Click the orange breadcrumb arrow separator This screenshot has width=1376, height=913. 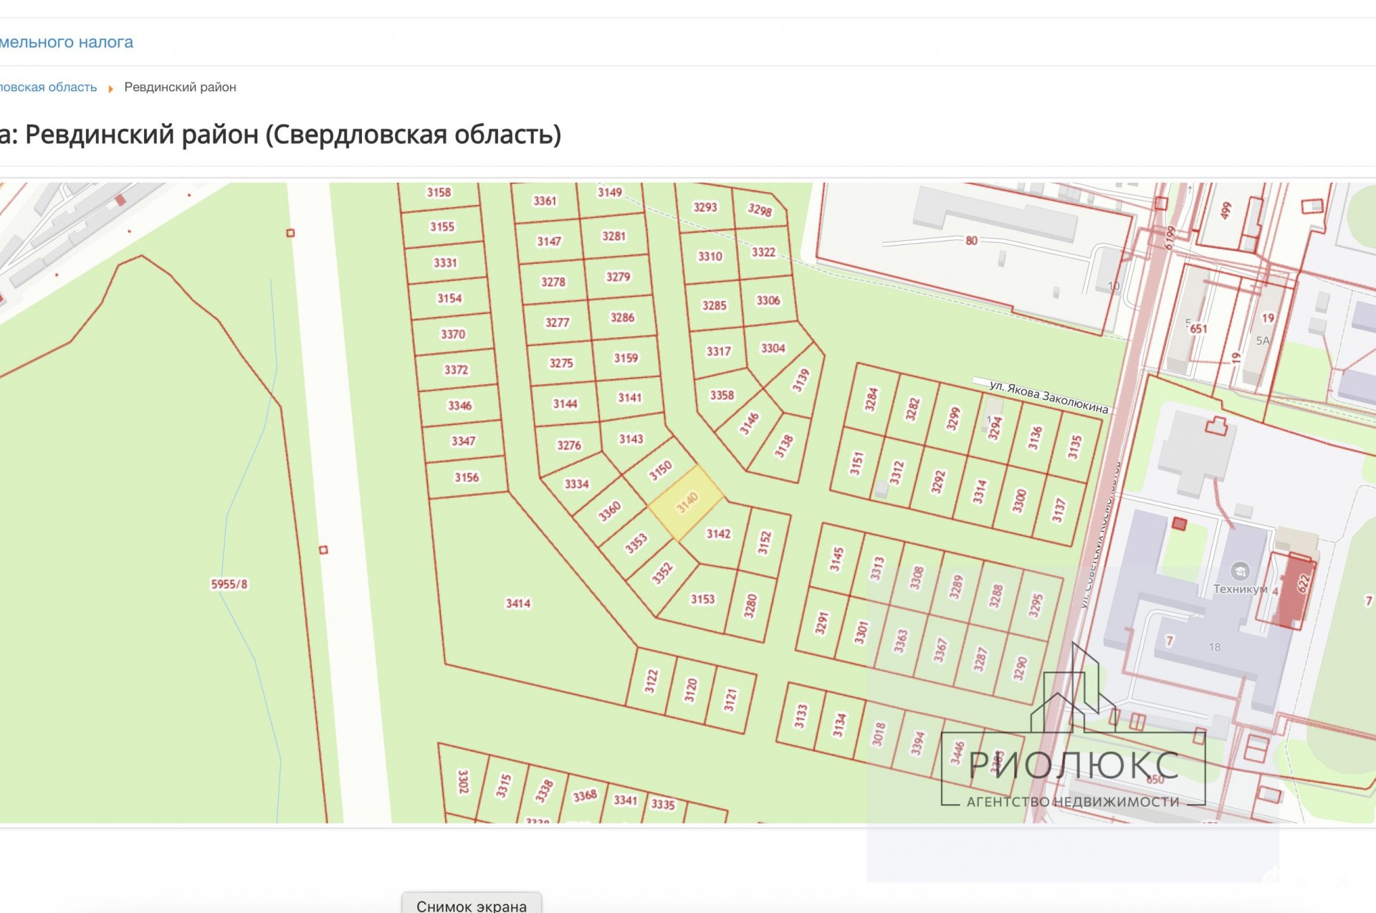coord(110,88)
